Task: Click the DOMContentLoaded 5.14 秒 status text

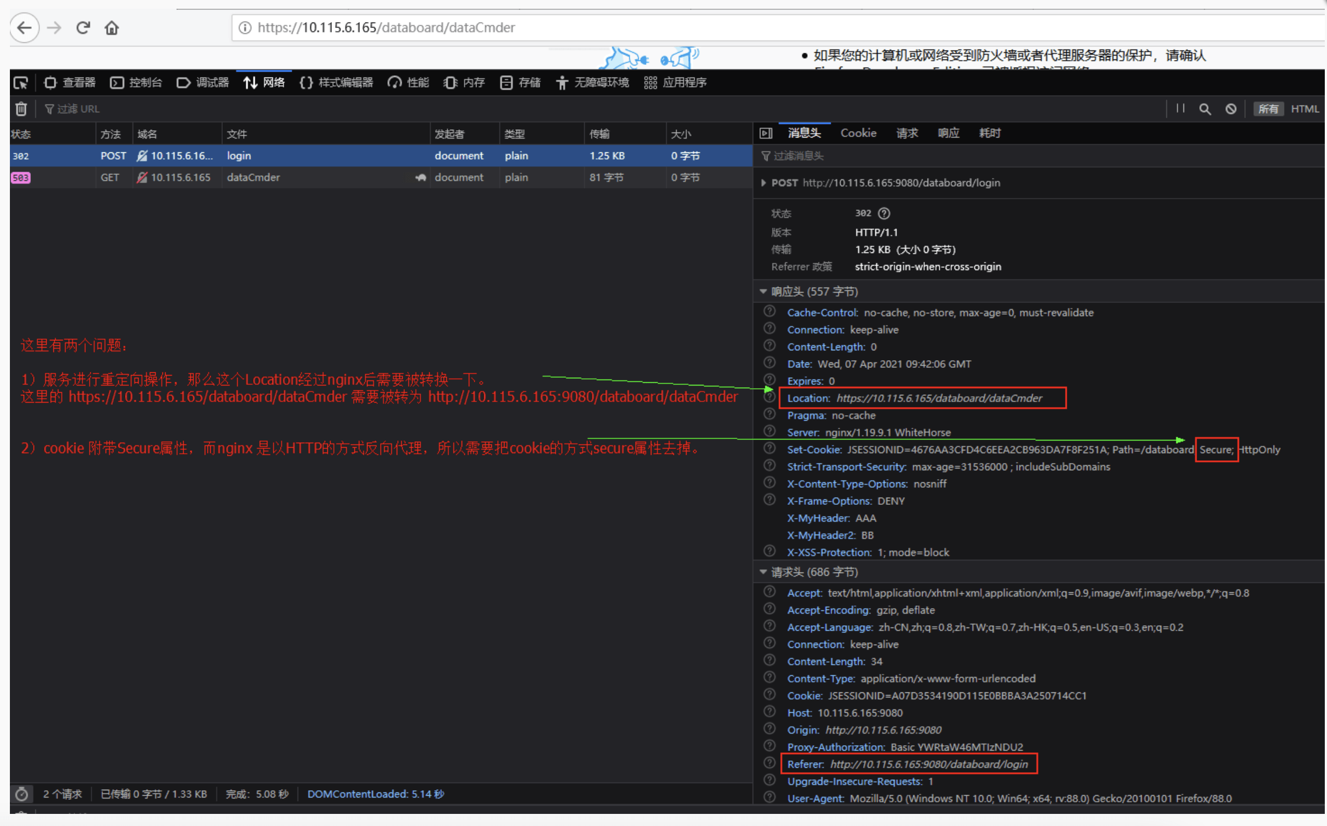Action: [x=376, y=794]
